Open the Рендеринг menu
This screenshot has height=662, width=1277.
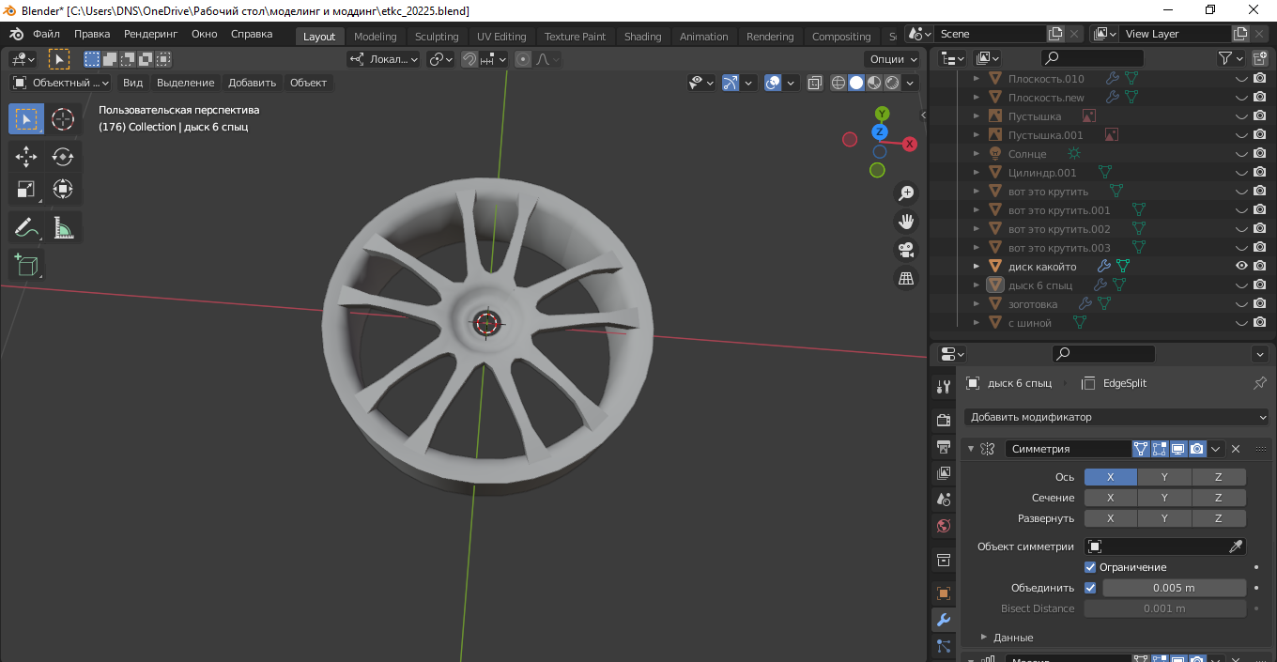coord(150,34)
